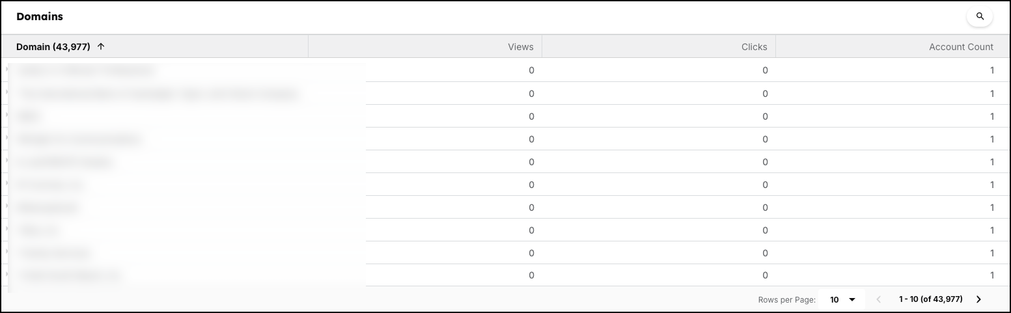The image size is (1011, 313).
Task: Click the Domains panel title
Action: [x=40, y=17]
